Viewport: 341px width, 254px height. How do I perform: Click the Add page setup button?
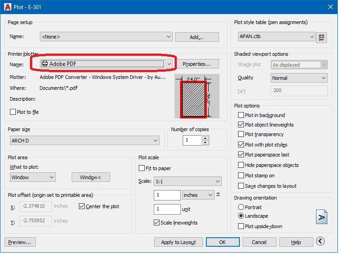pos(197,37)
